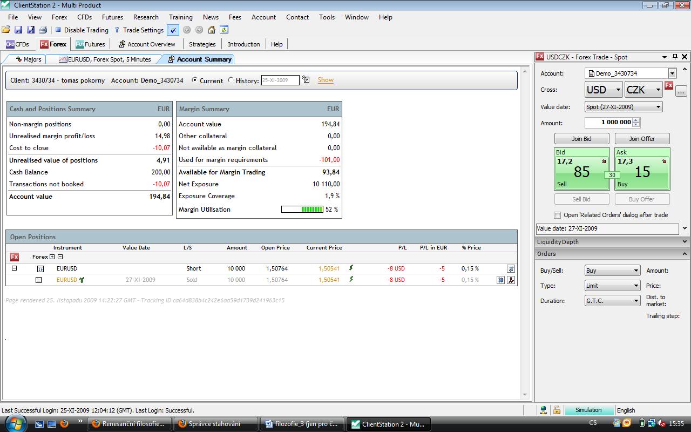
Task: Collapse the Forex group with the minus box
Action: (x=60, y=257)
